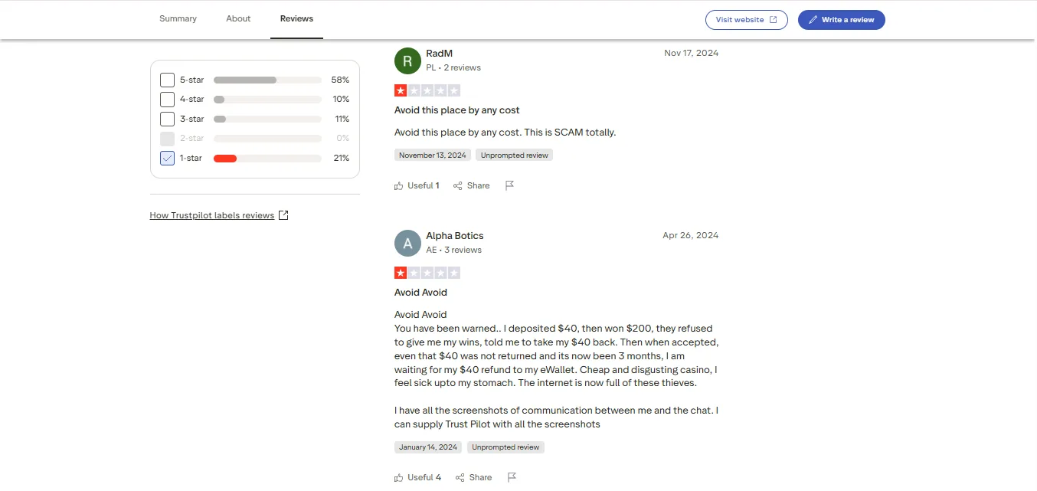This screenshot has width=1037, height=491.
Task: Click Alpha Botics' one-star rating
Action: pyautogui.click(x=427, y=273)
